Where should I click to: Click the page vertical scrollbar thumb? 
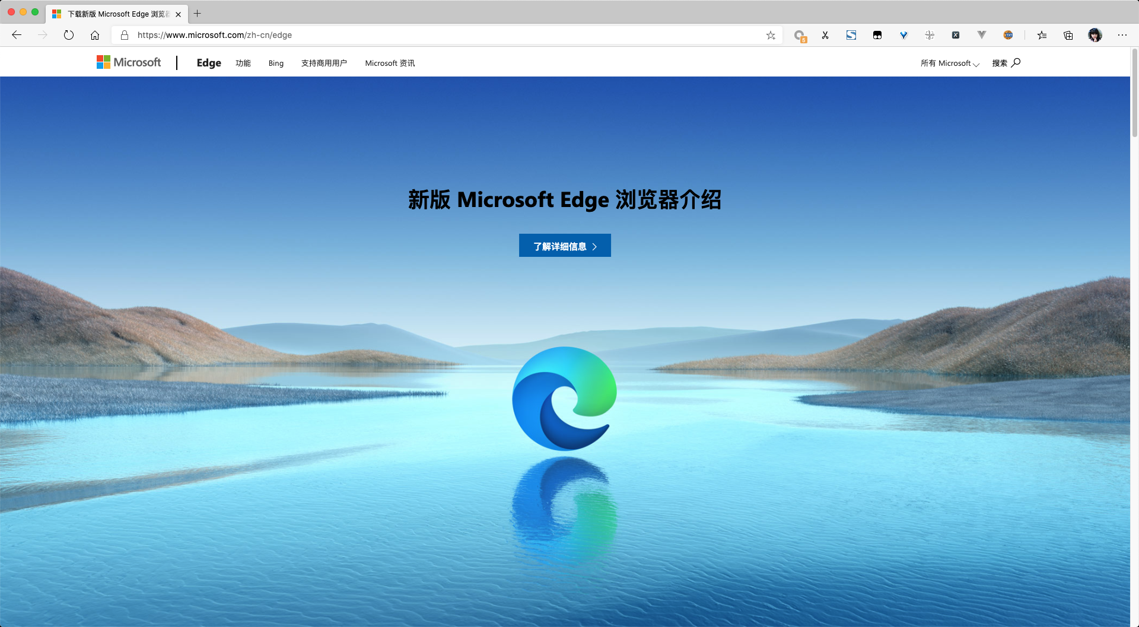point(1134,93)
